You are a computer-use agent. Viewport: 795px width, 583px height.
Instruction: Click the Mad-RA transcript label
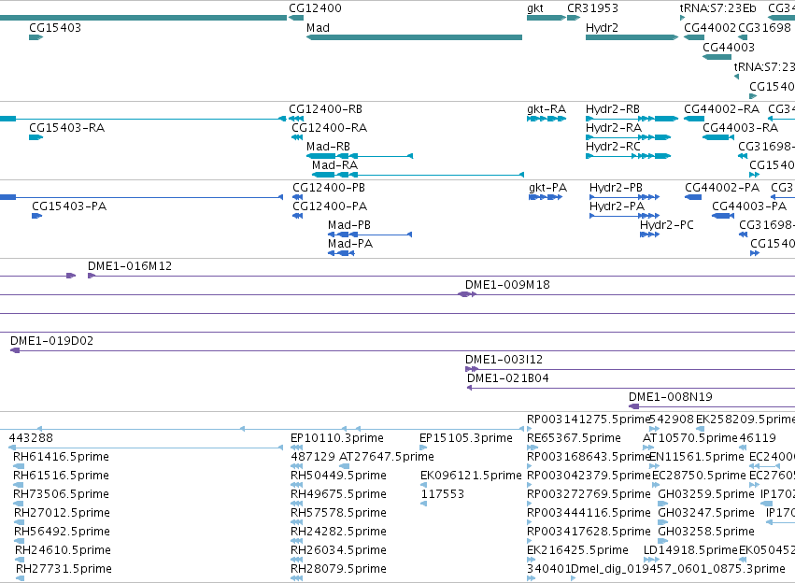(334, 165)
